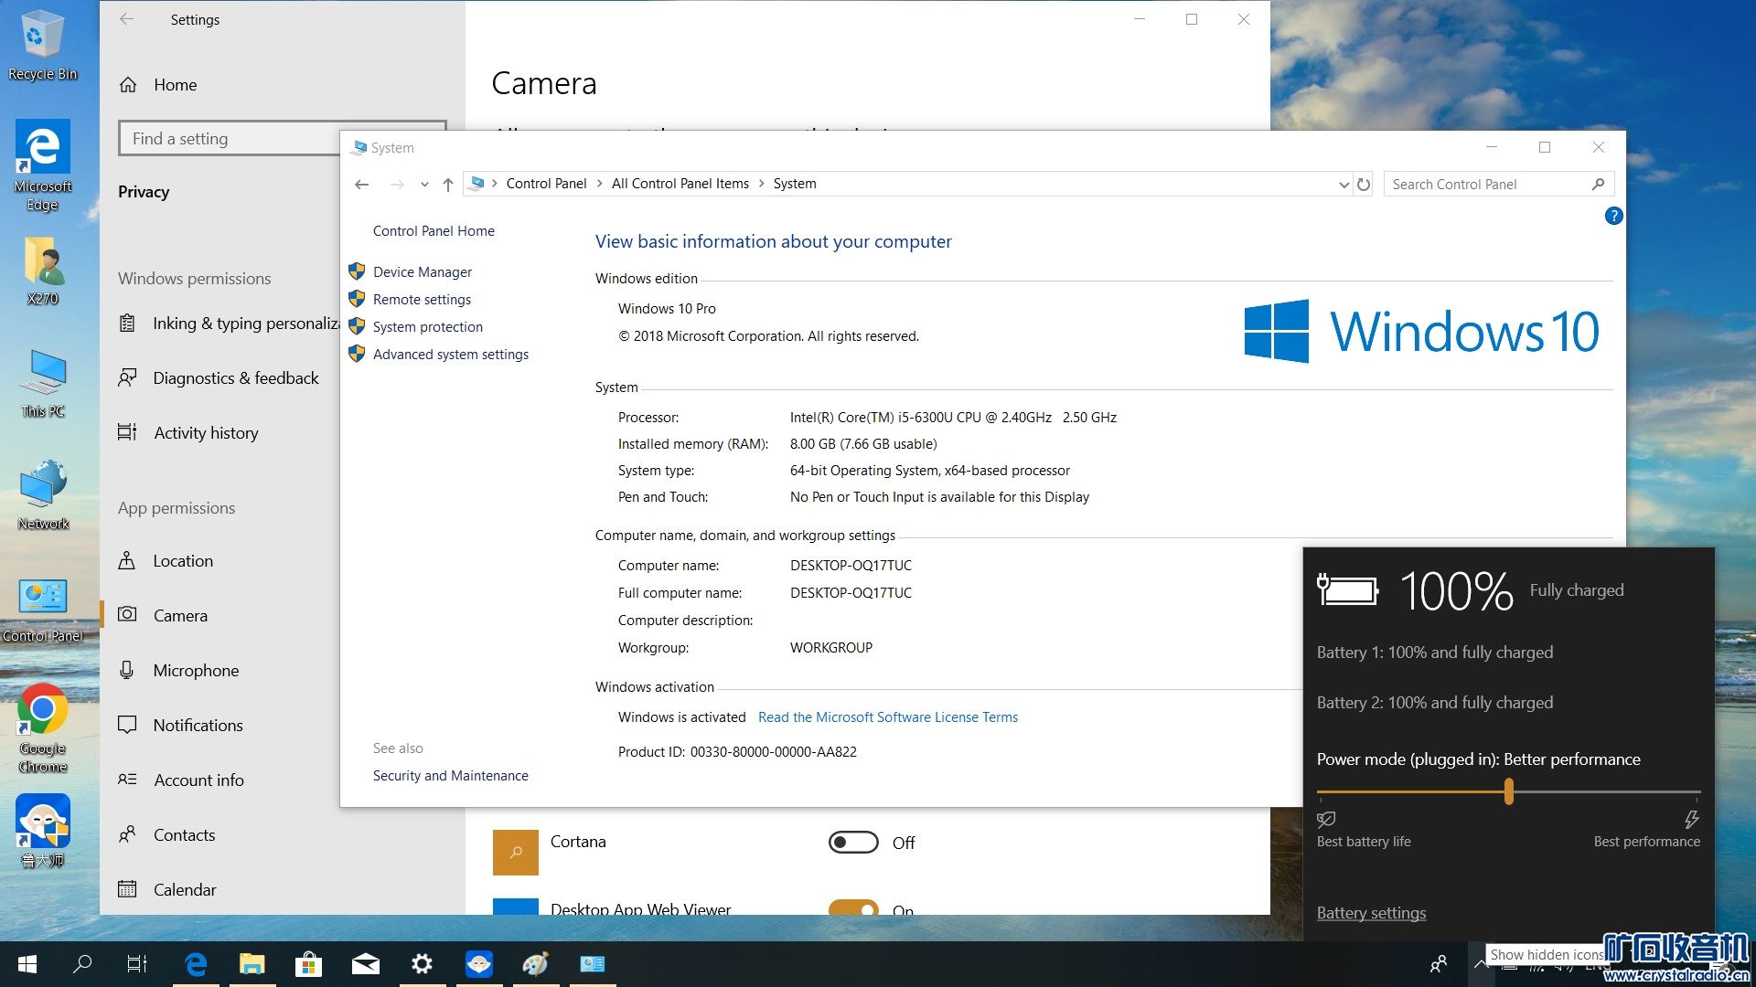The image size is (1756, 987).
Task: Open Diagnostics & feedback privacy page
Action: (219, 378)
